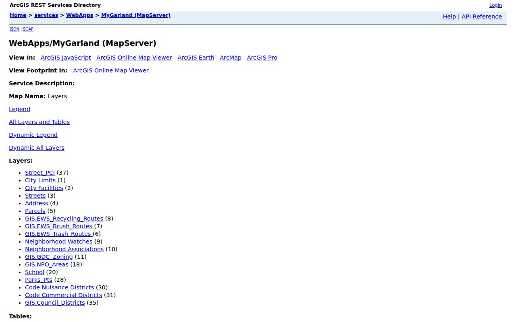Open GIS.EWS_Trash_Routes layer
Screen dimensions: 516x322
[58, 234]
